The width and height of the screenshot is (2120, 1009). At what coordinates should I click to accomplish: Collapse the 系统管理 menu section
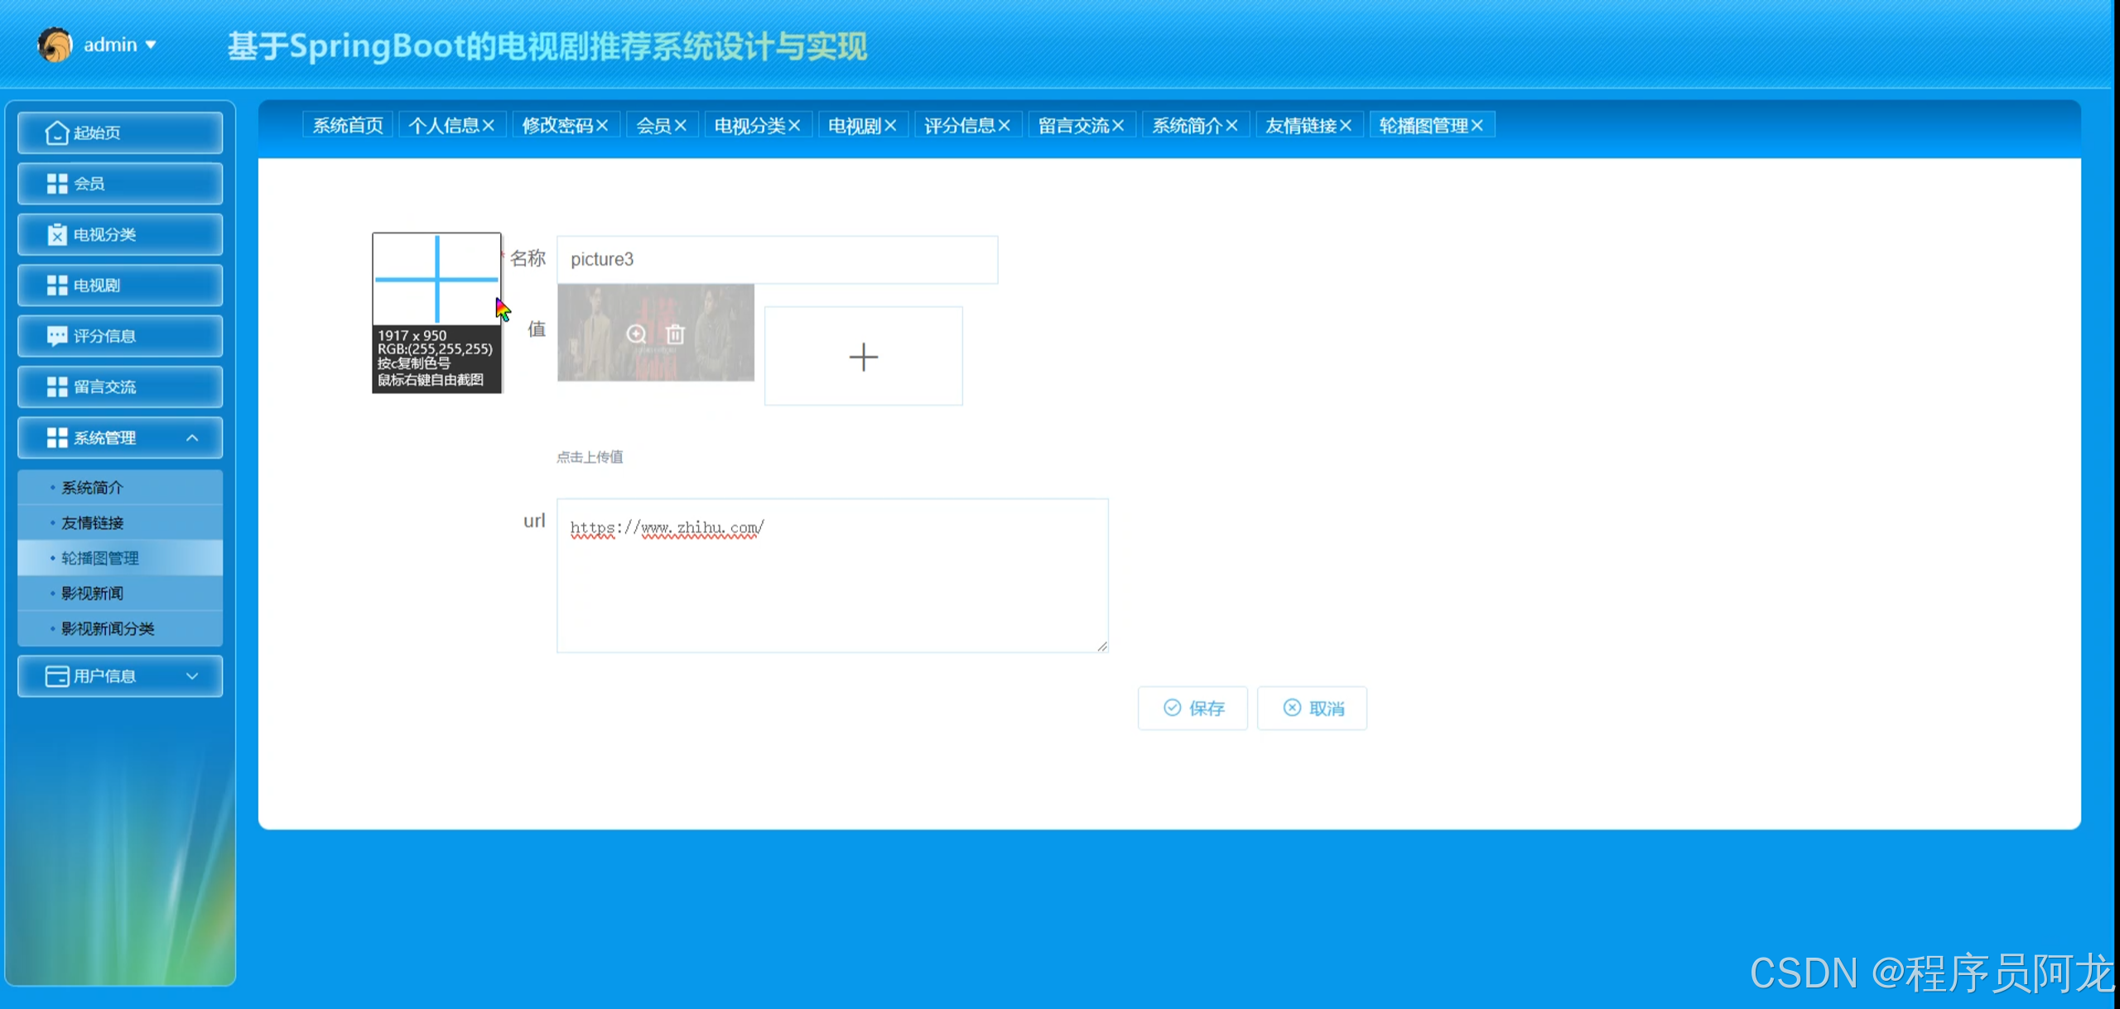[x=192, y=438]
